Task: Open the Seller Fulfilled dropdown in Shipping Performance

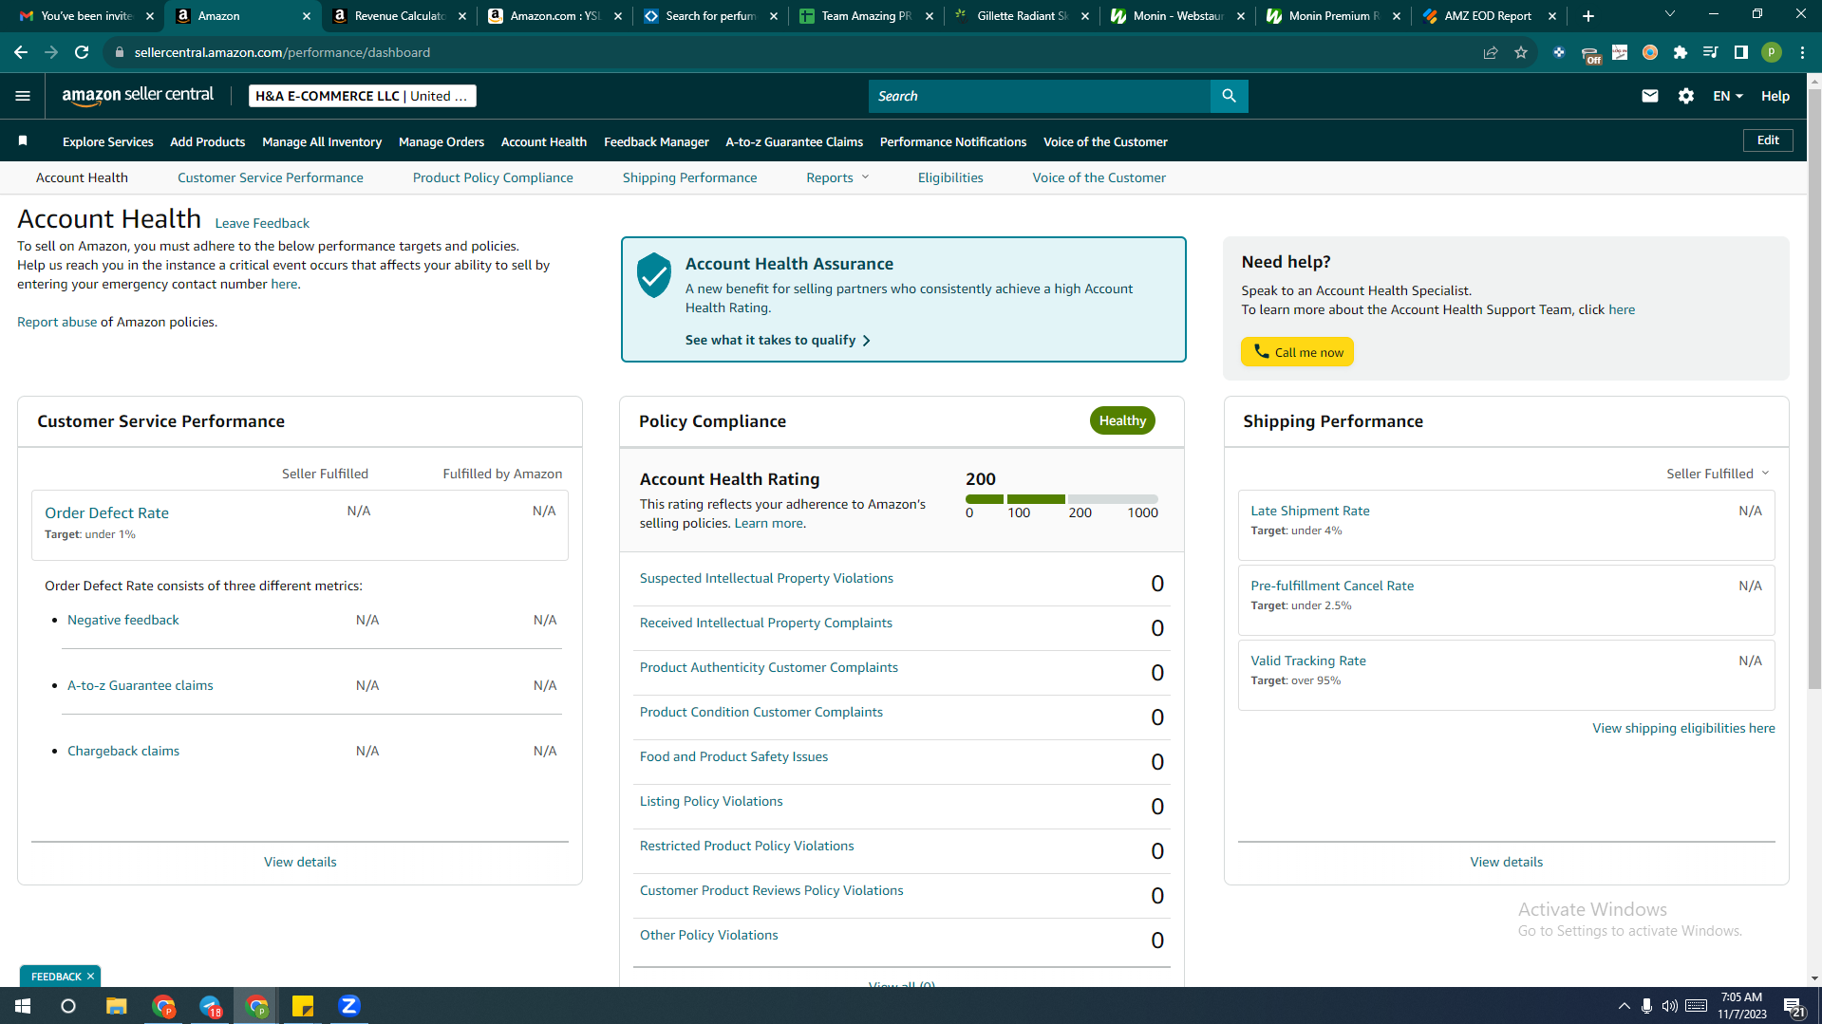Action: [1718, 474]
